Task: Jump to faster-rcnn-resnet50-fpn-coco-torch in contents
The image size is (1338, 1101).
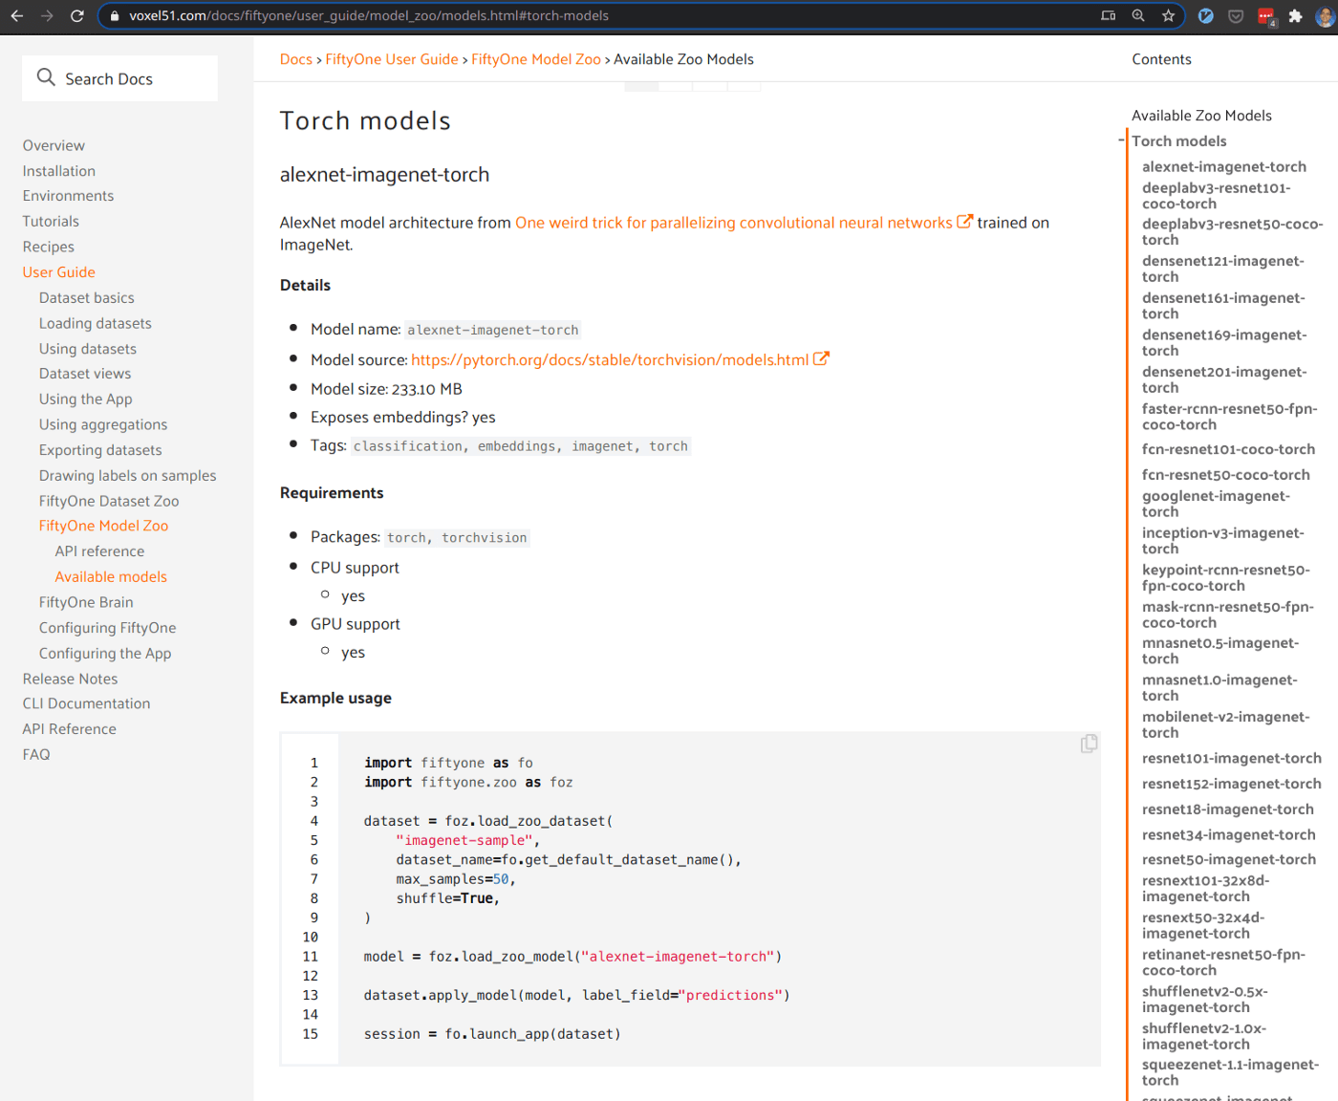Action: [1230, 417]
